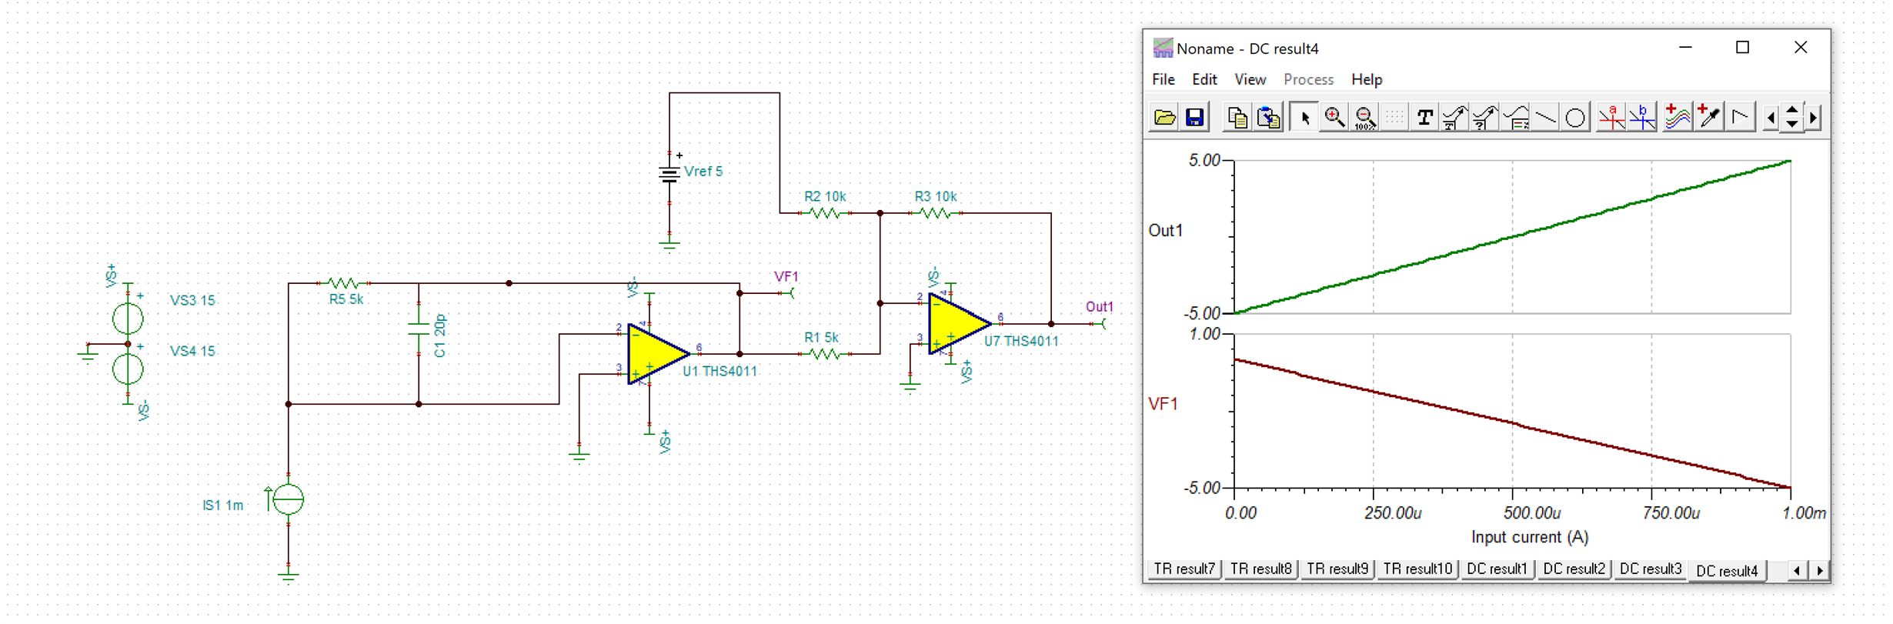Select capacitor C1 20p
The width and height of the screenshot is (1893, 624).
419,329
